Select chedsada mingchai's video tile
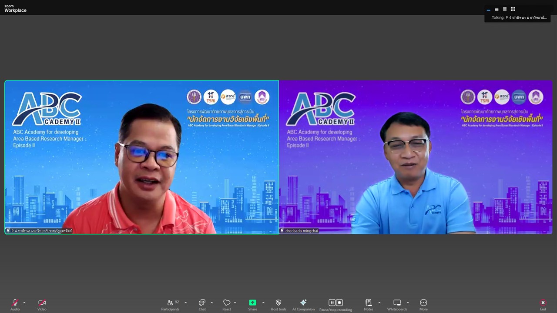This screenshot has width=557, height=313. [416, 157]
